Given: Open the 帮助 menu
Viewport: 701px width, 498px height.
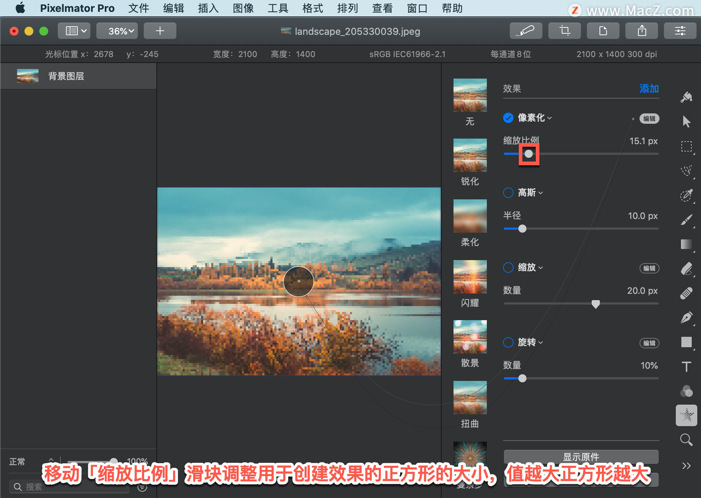Looking at the screenshot, I should click(x=452, y=8).
